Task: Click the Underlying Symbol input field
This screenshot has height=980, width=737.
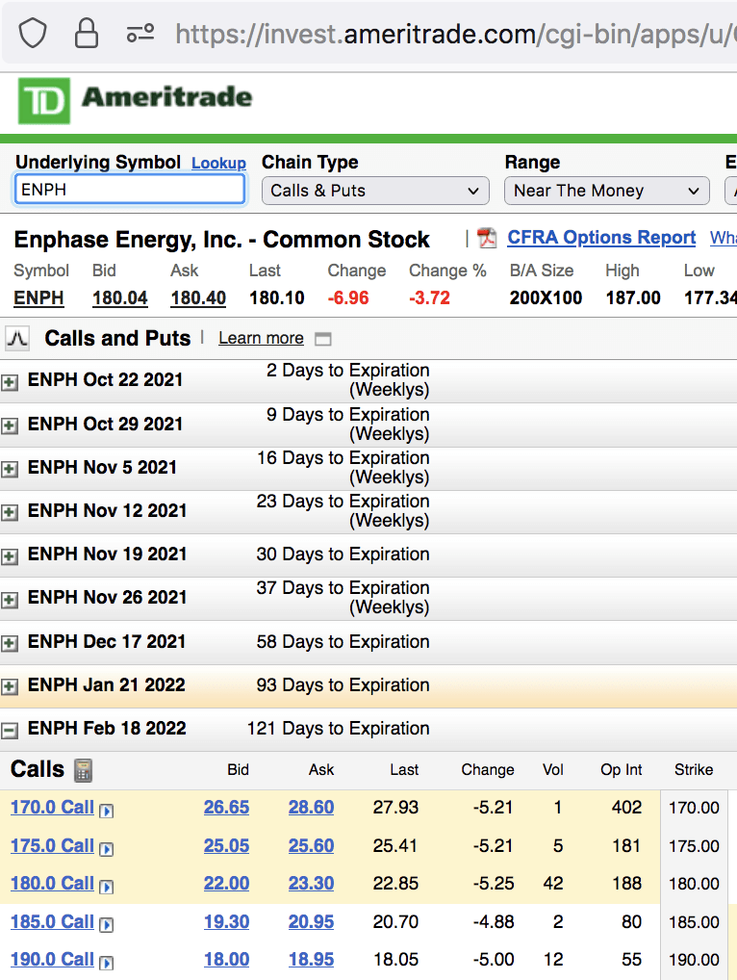Action: coord(130,190)
